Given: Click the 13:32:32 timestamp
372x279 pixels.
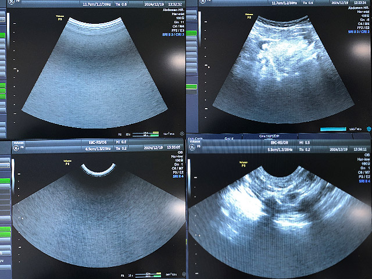Looking at the screenshot, I should [175, 4].
